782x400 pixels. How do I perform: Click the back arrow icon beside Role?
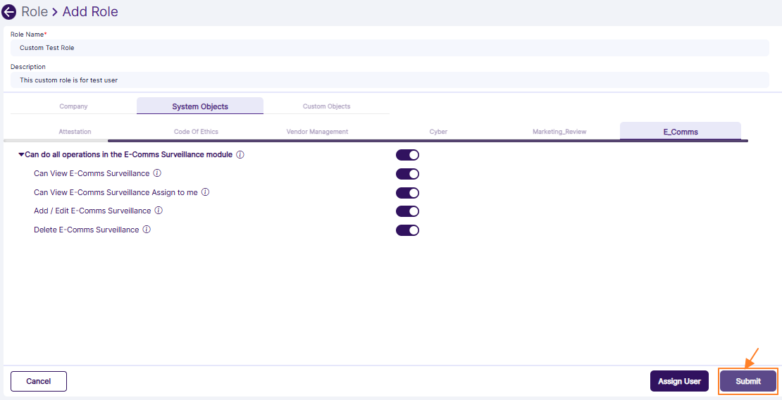[9, 12]
